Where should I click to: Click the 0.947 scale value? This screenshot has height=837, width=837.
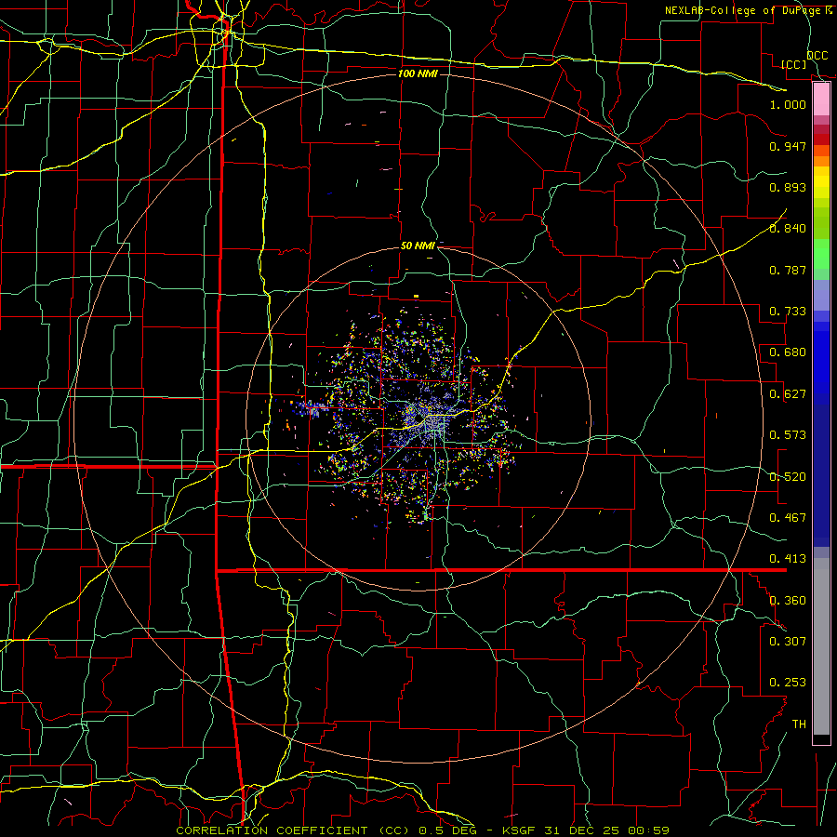point(788,146)
